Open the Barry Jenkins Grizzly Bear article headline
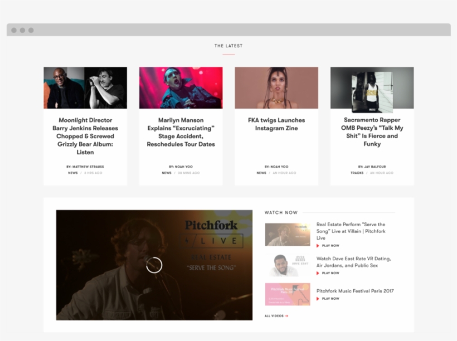The width and height of the screenshot is (457, 341). click(x=85, y=136)
